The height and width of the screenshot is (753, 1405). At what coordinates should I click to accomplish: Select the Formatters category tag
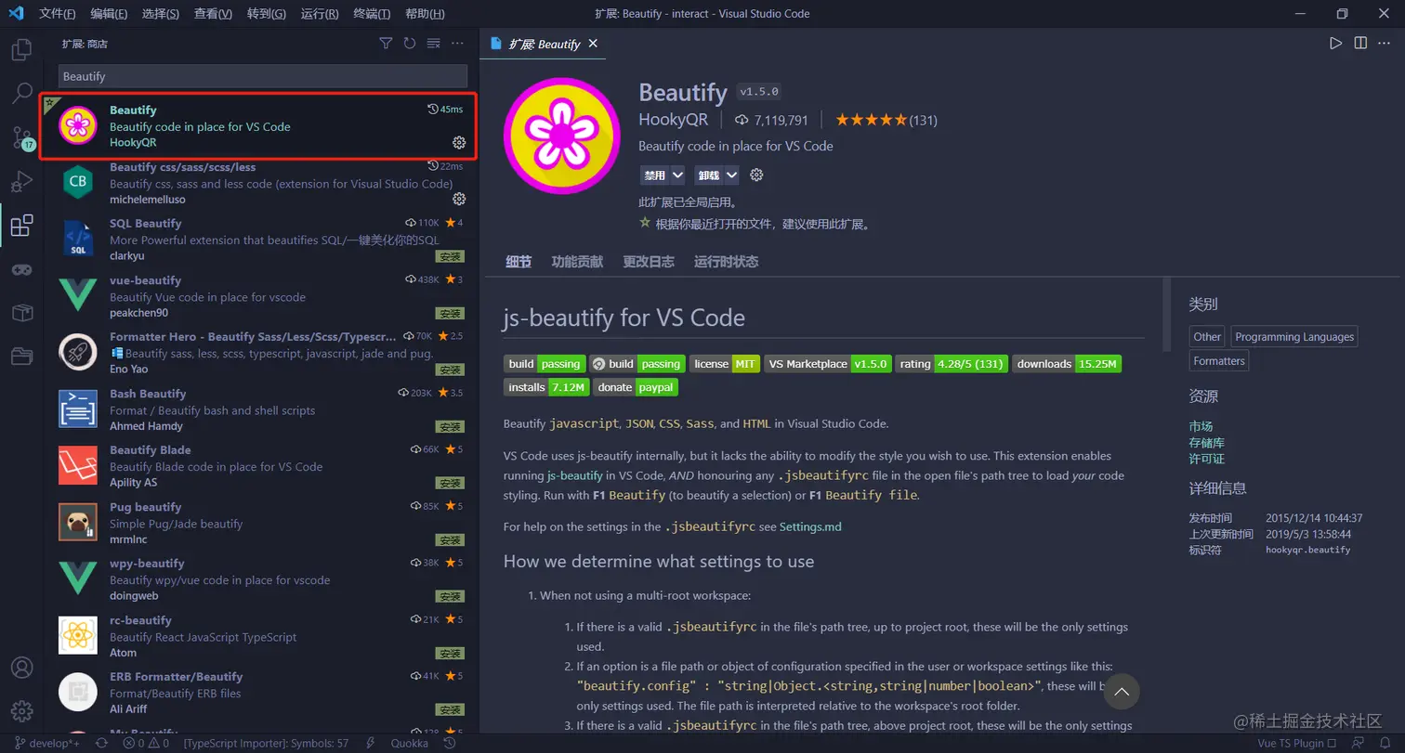(x=1219, y=361)
